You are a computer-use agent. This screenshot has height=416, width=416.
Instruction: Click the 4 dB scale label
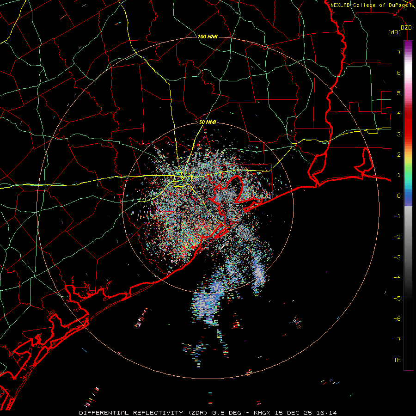coord(398,113)
